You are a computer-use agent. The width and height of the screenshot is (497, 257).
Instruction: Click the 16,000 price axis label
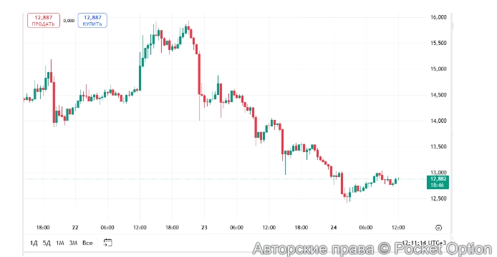438,17
